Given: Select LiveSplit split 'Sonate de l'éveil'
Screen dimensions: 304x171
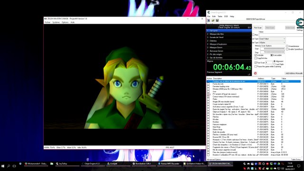Looking at the screenshot, I should pyautogui.click(x=229, y=38).
